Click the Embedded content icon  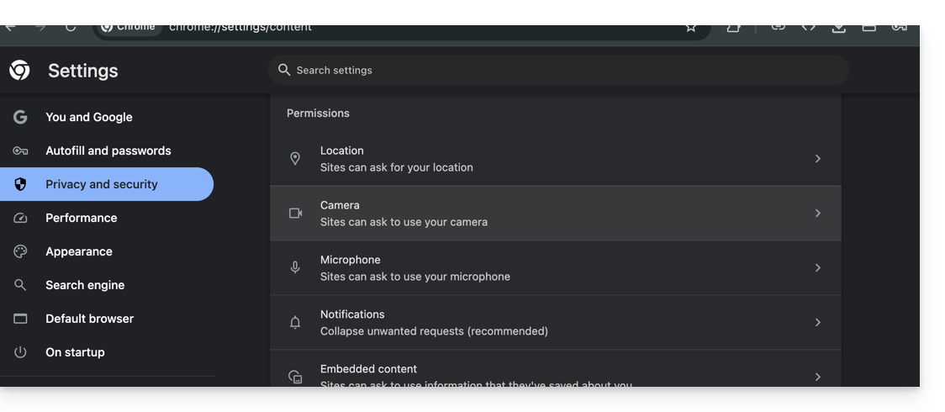[295, 377]
